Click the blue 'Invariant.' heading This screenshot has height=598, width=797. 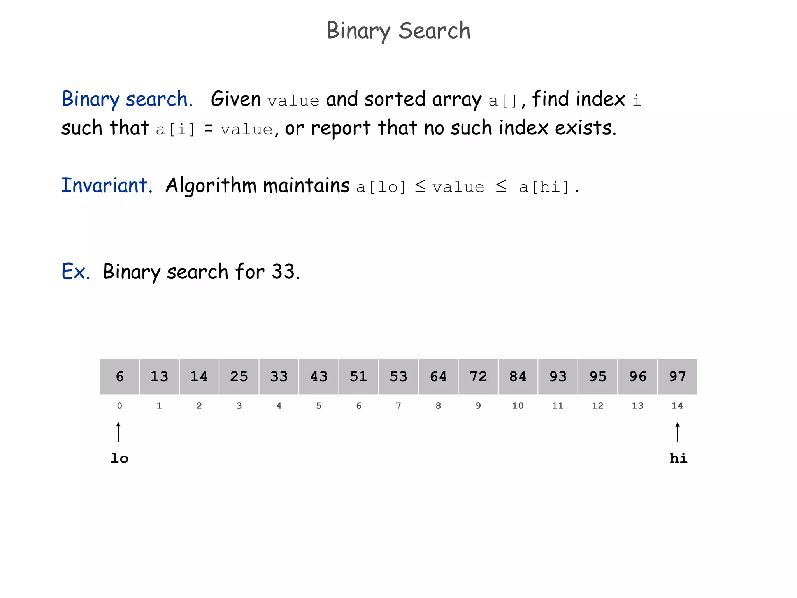click(107, 185)
